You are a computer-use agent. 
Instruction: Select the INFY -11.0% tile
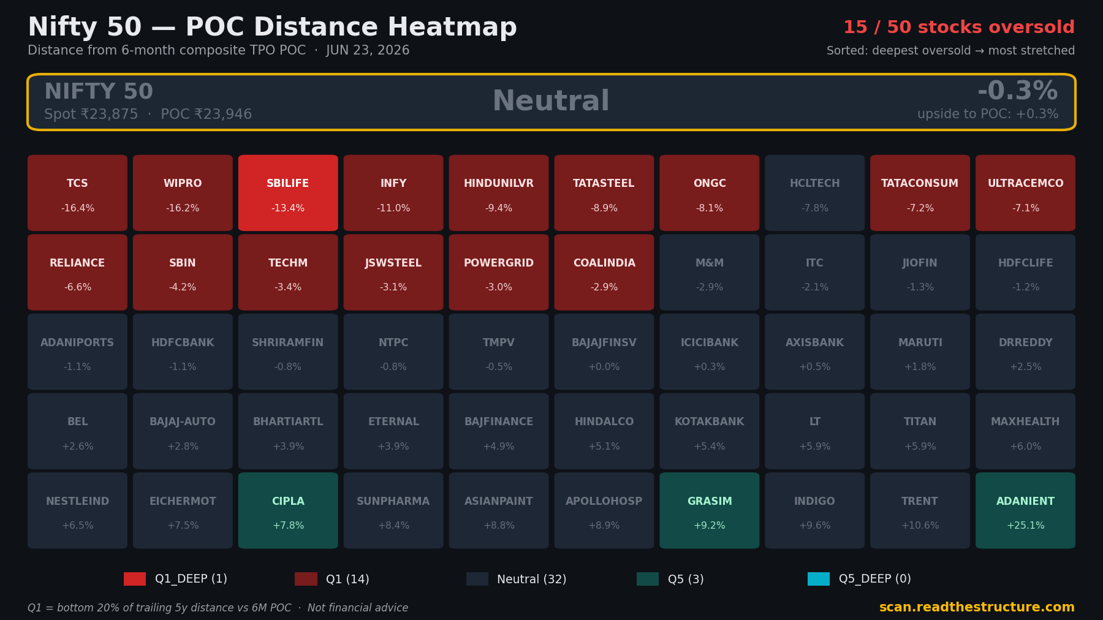(x=393, y=193)
